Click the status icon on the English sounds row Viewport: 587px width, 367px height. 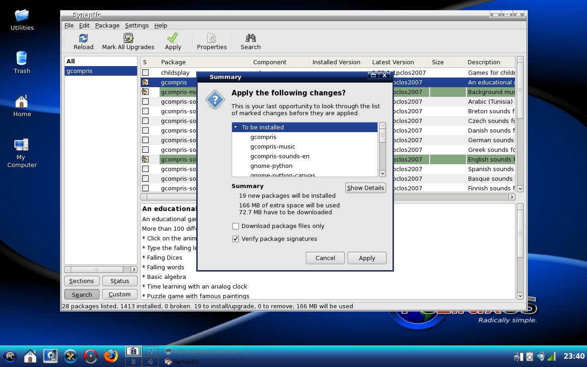click(145, 160)
